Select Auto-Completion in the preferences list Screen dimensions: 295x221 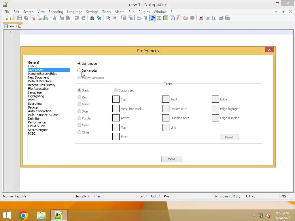pos(48,111)
